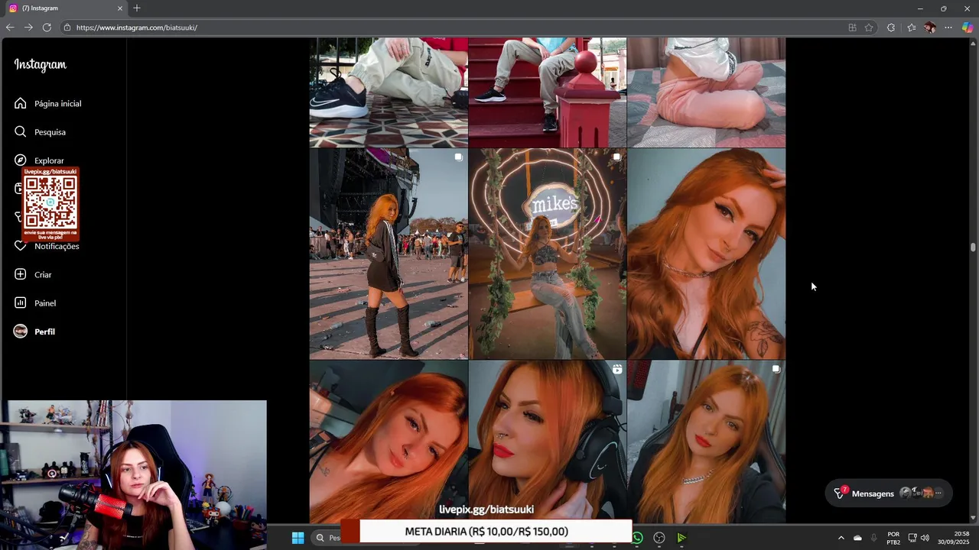Open Mensagens floating button
Screen dimensions: 979x550
pos(890,493)
